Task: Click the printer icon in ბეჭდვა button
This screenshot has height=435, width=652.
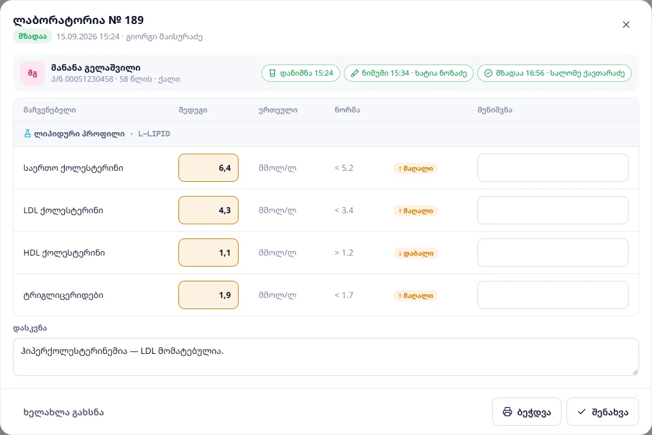Action: coord(507,412)
